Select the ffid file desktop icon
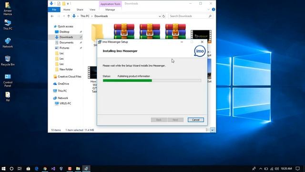 point(8,97)
